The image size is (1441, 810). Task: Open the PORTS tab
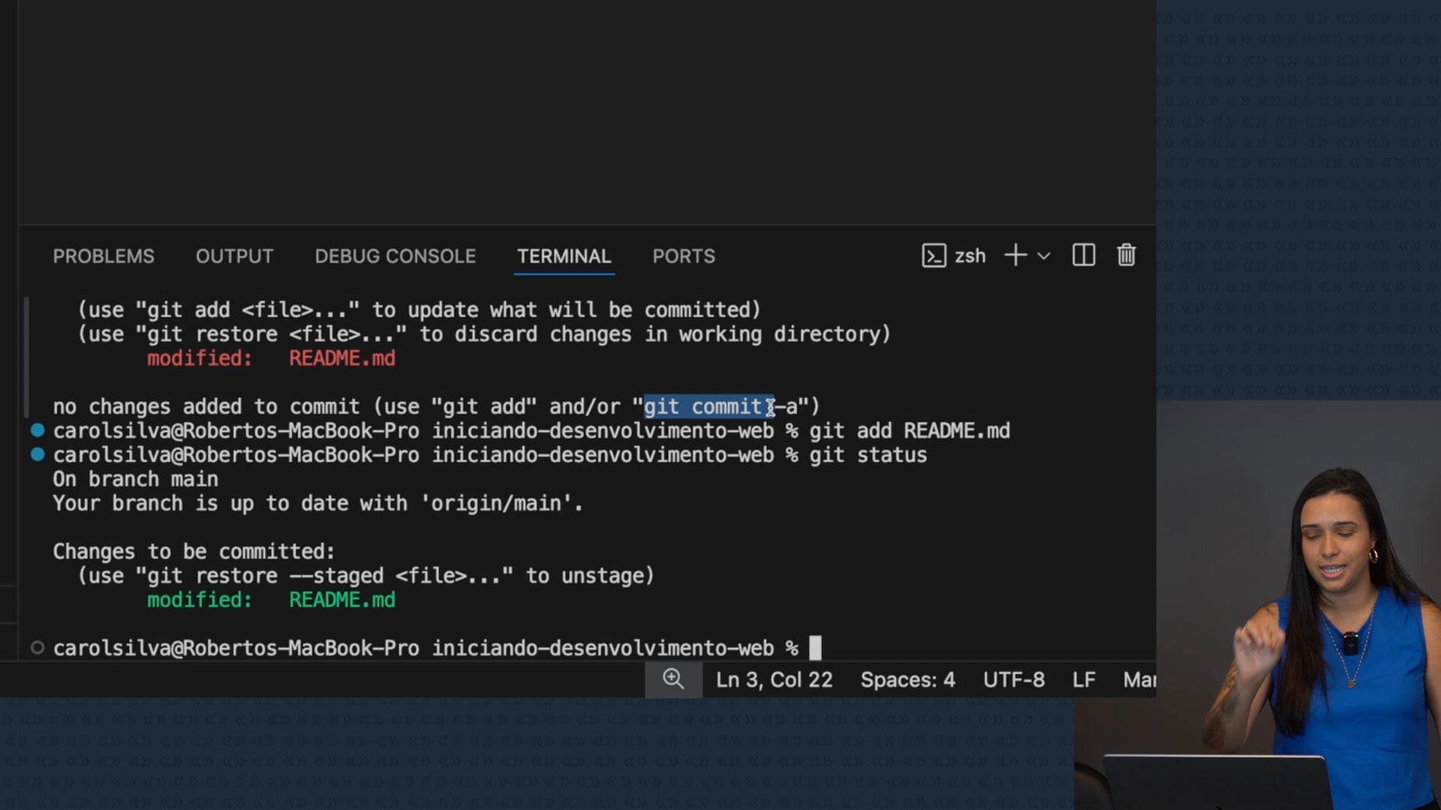(683, 256)
